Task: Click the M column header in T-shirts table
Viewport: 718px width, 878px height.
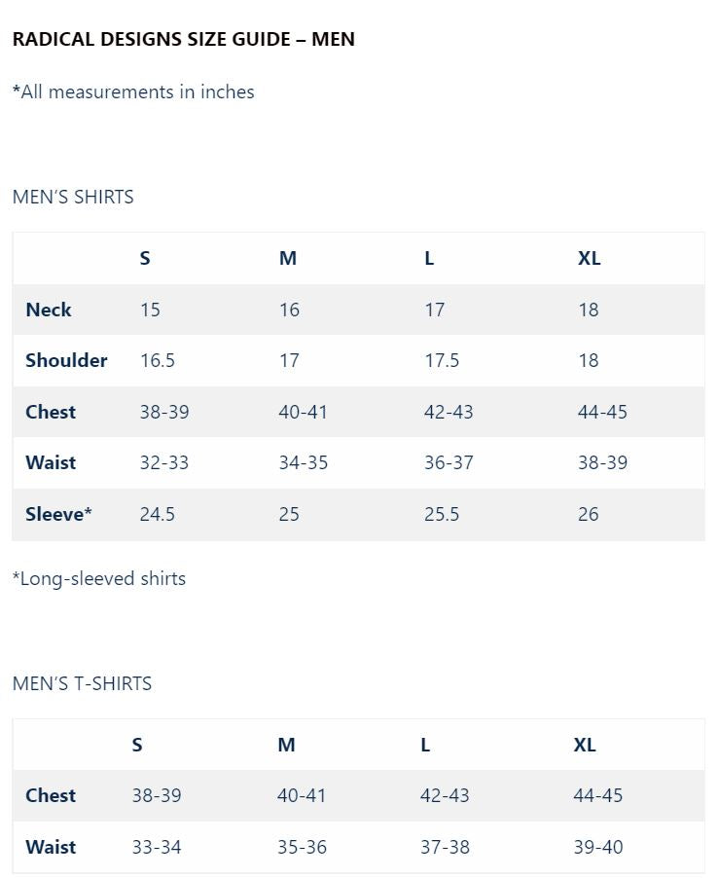Action: click(x=286, y=745)
